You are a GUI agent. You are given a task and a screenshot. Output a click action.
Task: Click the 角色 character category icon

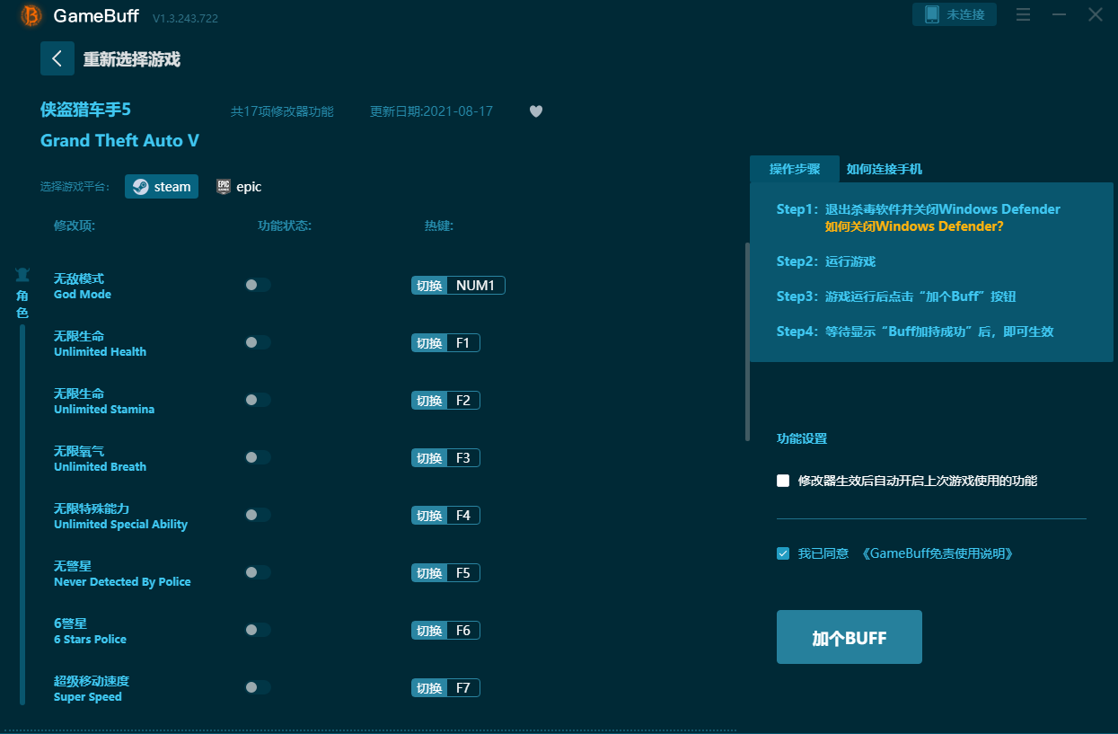[x=22, y=275]
